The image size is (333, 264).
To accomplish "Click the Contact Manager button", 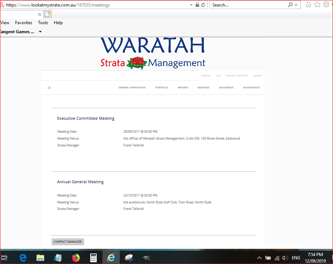I will tap(68, 242).
